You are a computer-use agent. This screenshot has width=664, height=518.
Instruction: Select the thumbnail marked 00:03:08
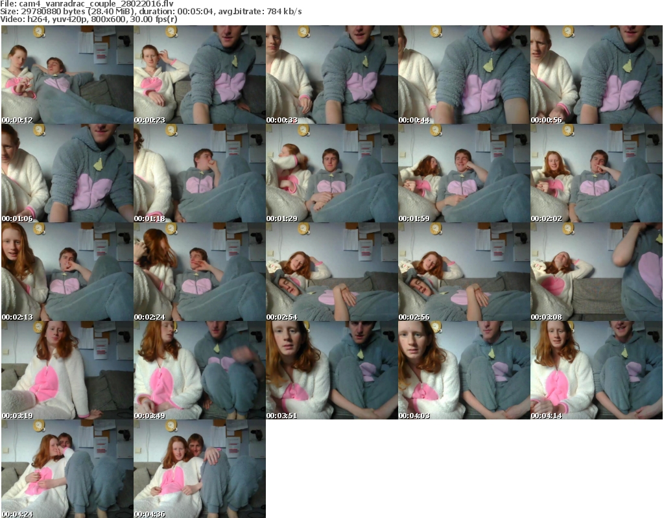coord(597,272)
